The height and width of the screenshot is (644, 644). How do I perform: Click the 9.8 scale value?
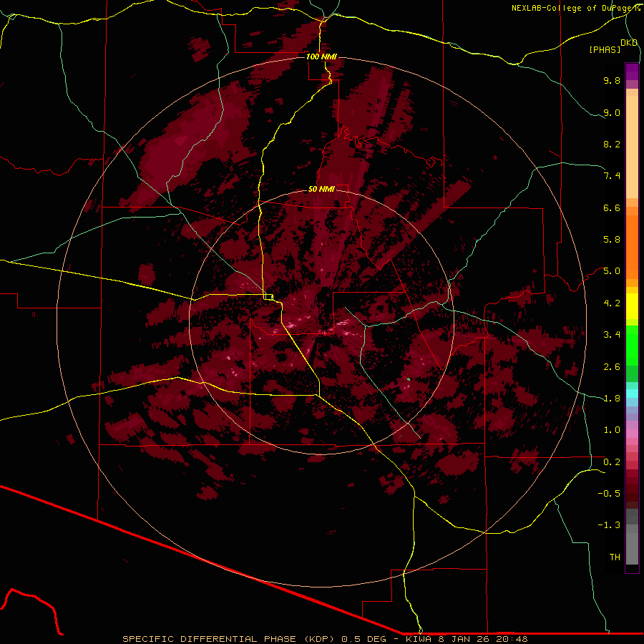[612, 80]
